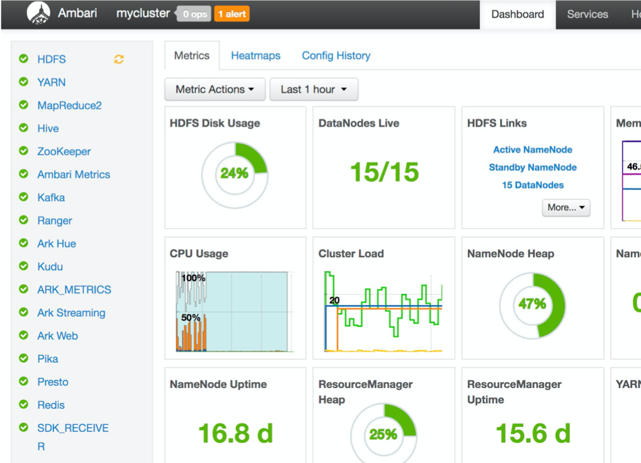Screen dimensions: 641x463
Task: Click the NameNode Heap 47% gauge
Action: point(532,306)
